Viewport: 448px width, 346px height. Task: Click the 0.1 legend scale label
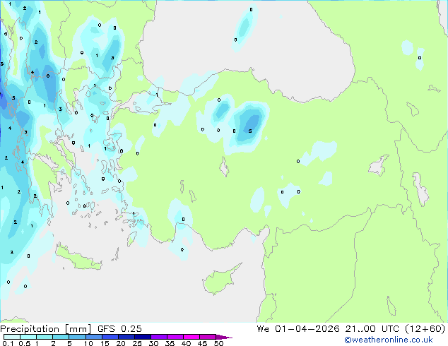click(x=8, y=343)
